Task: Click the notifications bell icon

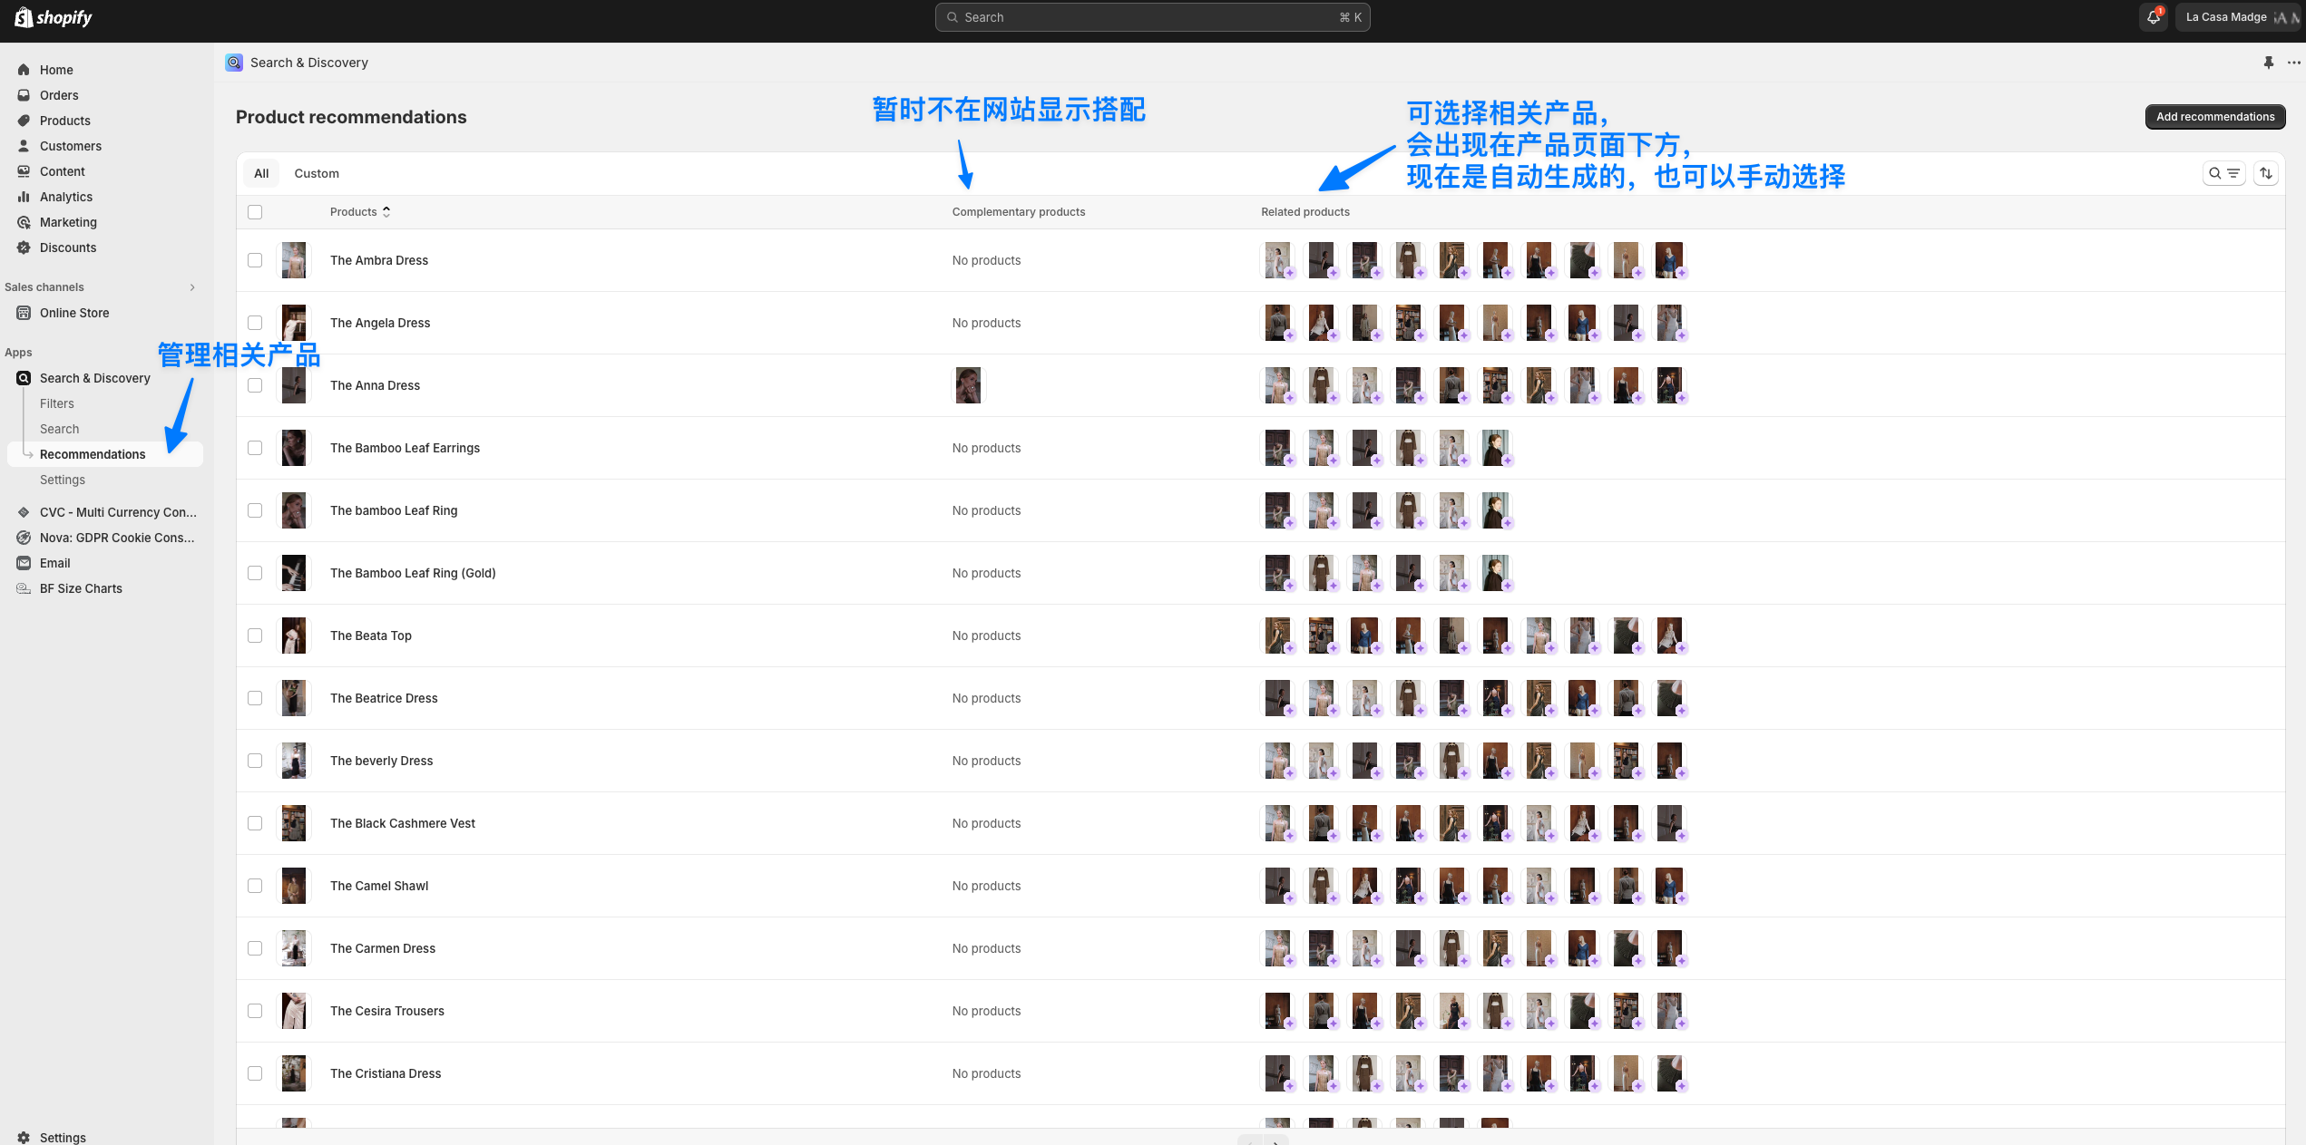Action: click(x=2153, y=17)
